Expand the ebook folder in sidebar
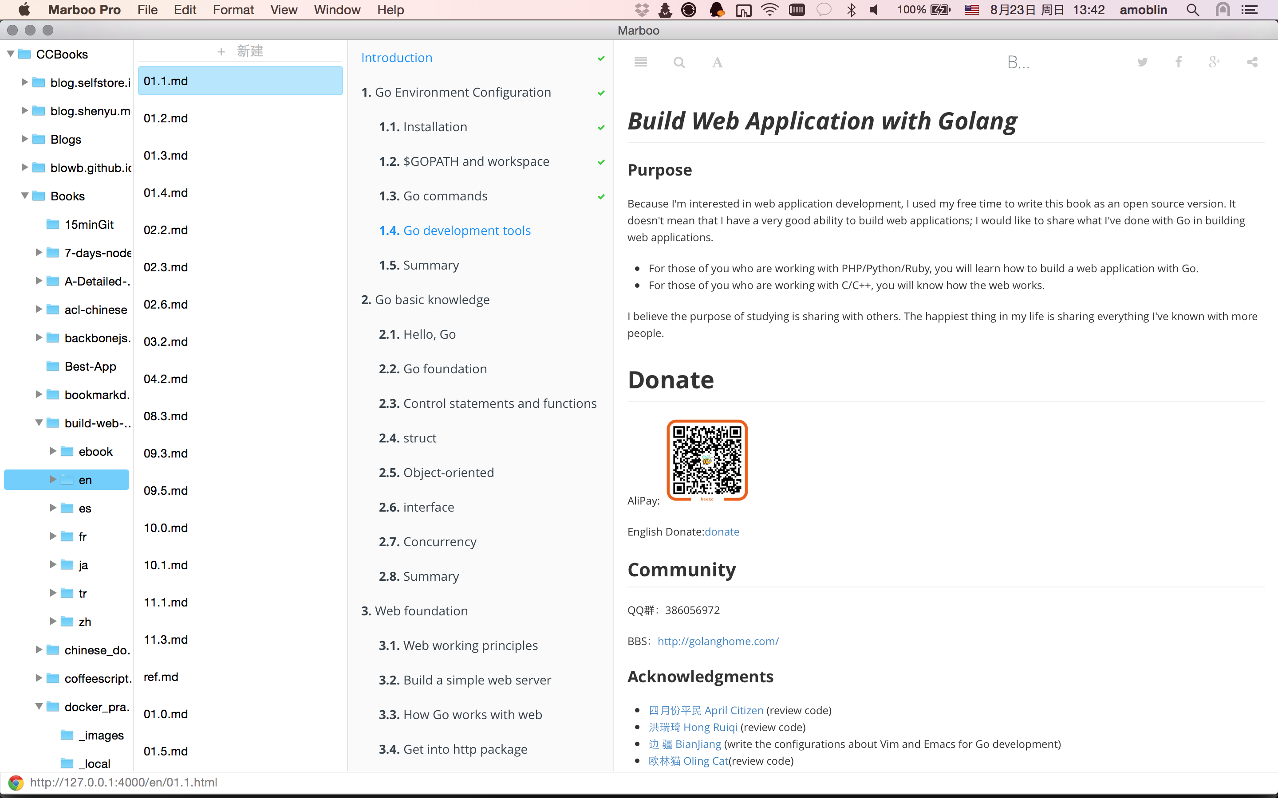Screen dimensions: 1278x798 (x=52, y=450)
